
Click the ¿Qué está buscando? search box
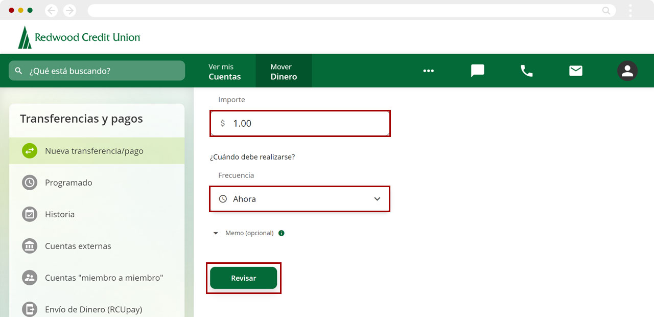point(97,71)
